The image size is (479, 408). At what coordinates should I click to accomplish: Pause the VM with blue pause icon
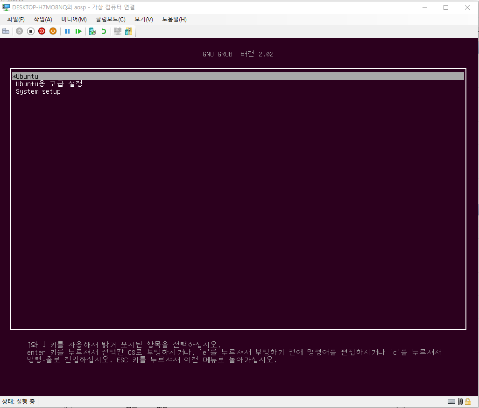point(67,31)
